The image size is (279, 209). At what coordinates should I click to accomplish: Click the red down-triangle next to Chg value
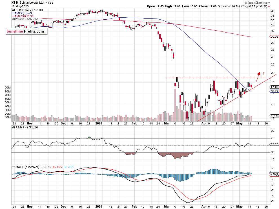point(269,6)
